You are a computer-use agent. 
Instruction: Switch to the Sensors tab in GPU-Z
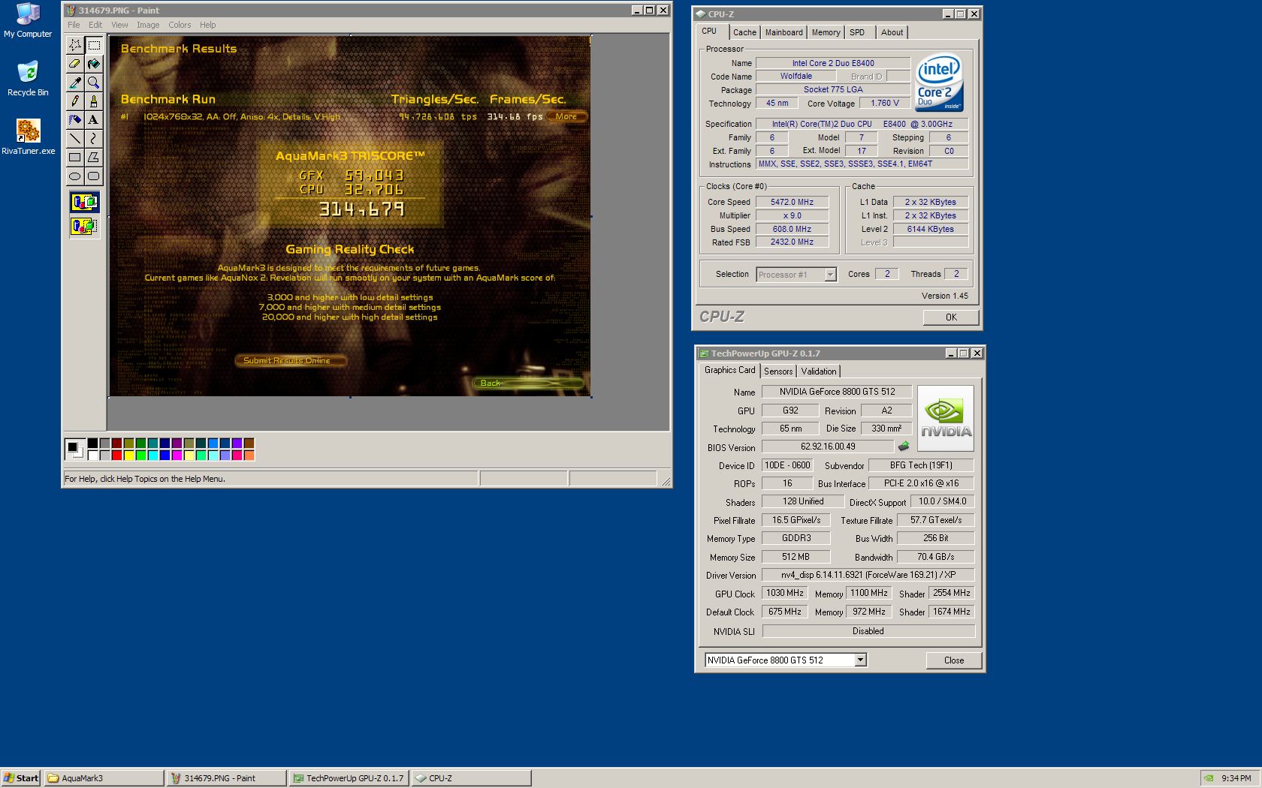tap(778, 371)
